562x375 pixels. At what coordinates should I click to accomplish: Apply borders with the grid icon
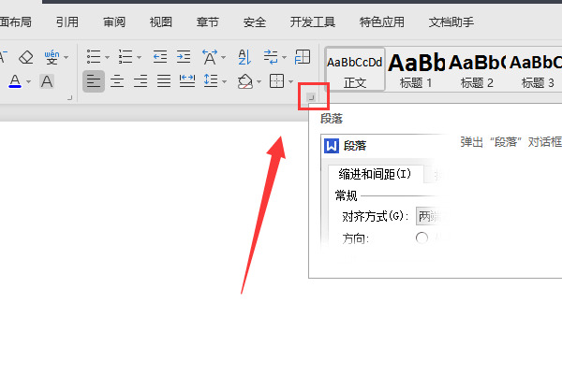pos(276,81)
